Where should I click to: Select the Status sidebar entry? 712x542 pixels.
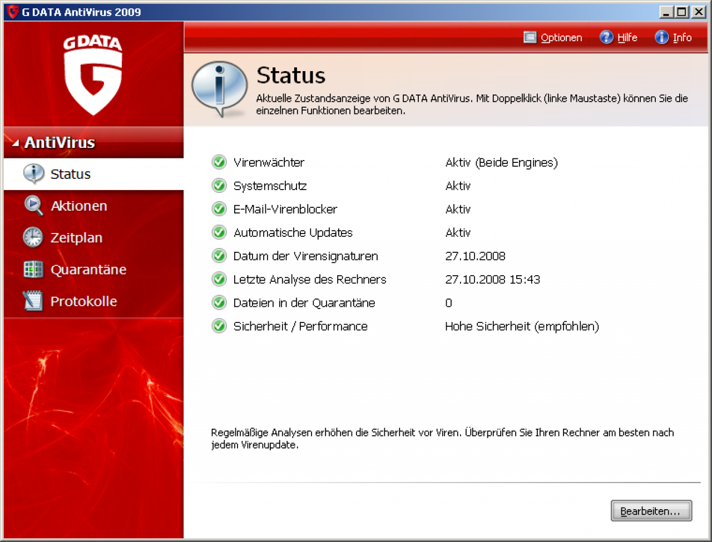pyautogui.click(x=93, y=174)
